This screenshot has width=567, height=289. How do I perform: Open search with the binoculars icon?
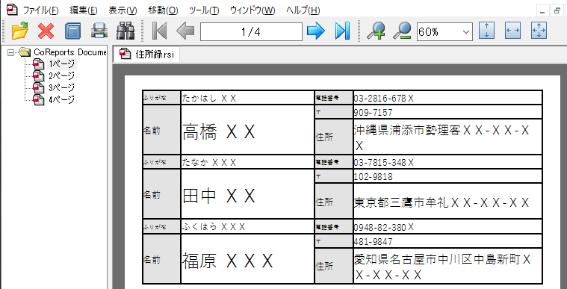tap(126, 31)
